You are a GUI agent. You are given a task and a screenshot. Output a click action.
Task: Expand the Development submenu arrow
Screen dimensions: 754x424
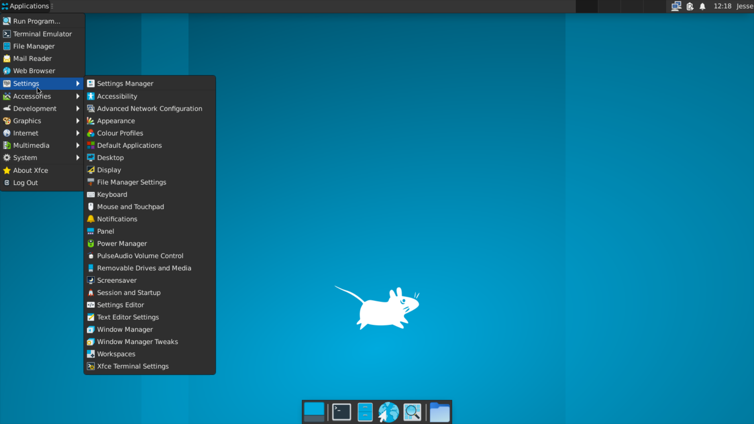78,108
